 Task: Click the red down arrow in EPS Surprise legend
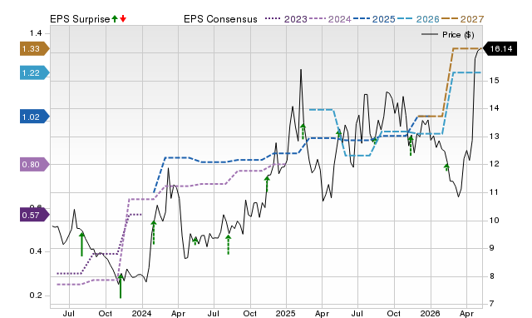[123, 19]
